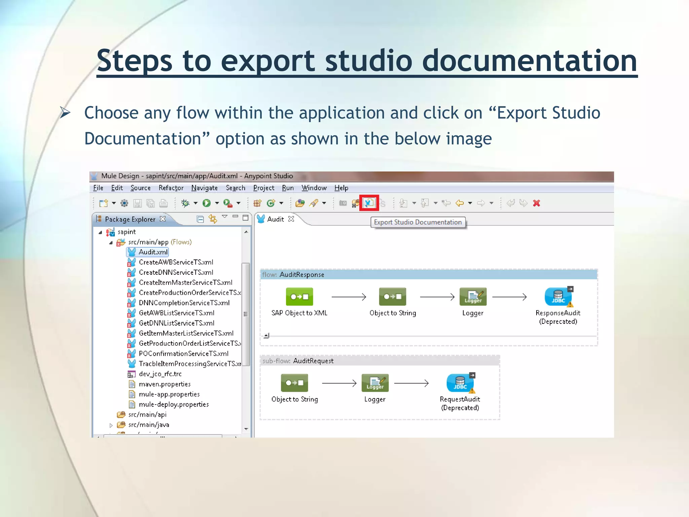Close the Package Explorer tab
The height and width of the screenshot is (517, 689).
coord(163,219)
